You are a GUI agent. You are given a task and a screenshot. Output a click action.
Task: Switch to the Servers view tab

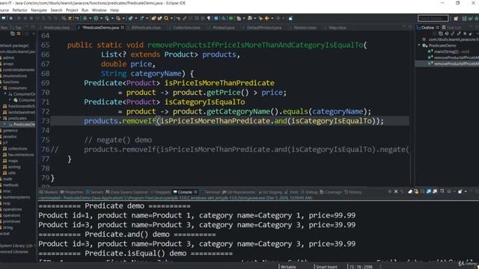click(x=94, y=192)
